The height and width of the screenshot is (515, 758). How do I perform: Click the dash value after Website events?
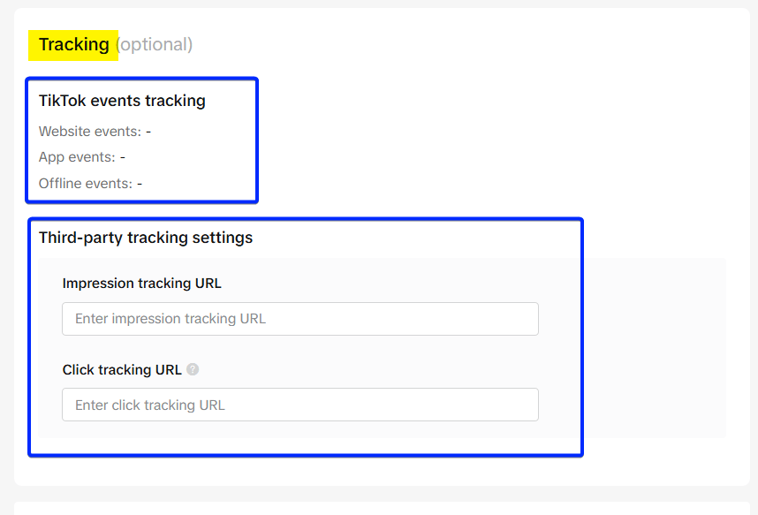pos(148,132)
